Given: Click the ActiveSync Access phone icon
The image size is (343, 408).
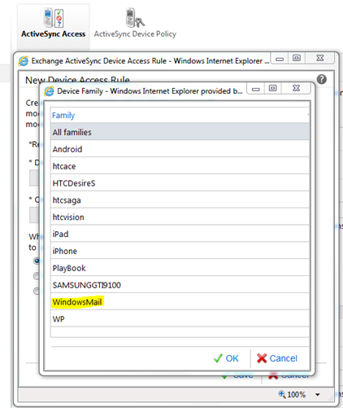Looking at the screenshot, I should point(54,18).
